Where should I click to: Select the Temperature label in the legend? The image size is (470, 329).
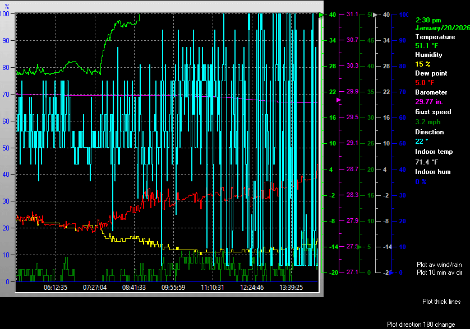point(435,37)
